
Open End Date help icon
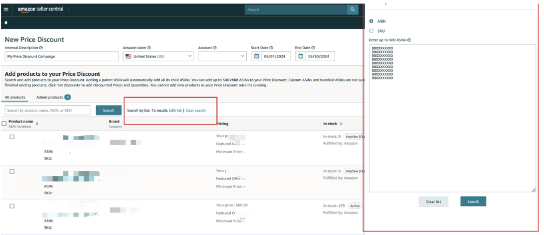coord(313,48)
